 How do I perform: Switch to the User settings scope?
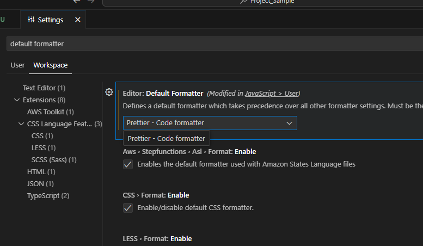click(17, 65)
